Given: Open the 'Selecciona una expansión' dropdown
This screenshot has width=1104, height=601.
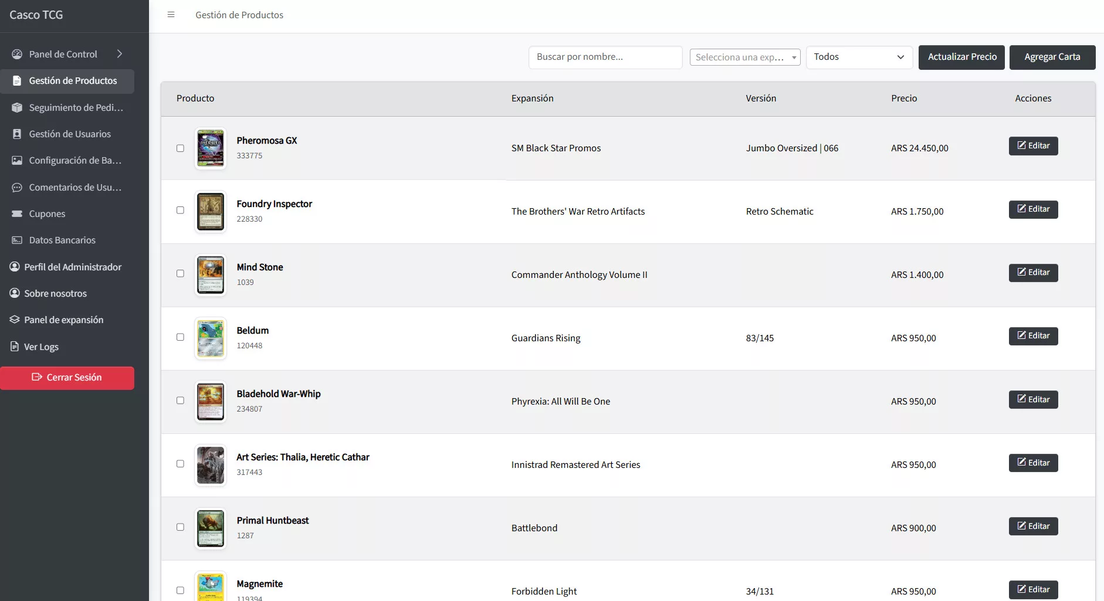Looking at the screenshot, I should click(744, 57).
